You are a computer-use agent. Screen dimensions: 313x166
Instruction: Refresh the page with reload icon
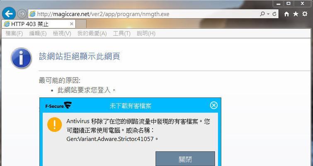274,14
